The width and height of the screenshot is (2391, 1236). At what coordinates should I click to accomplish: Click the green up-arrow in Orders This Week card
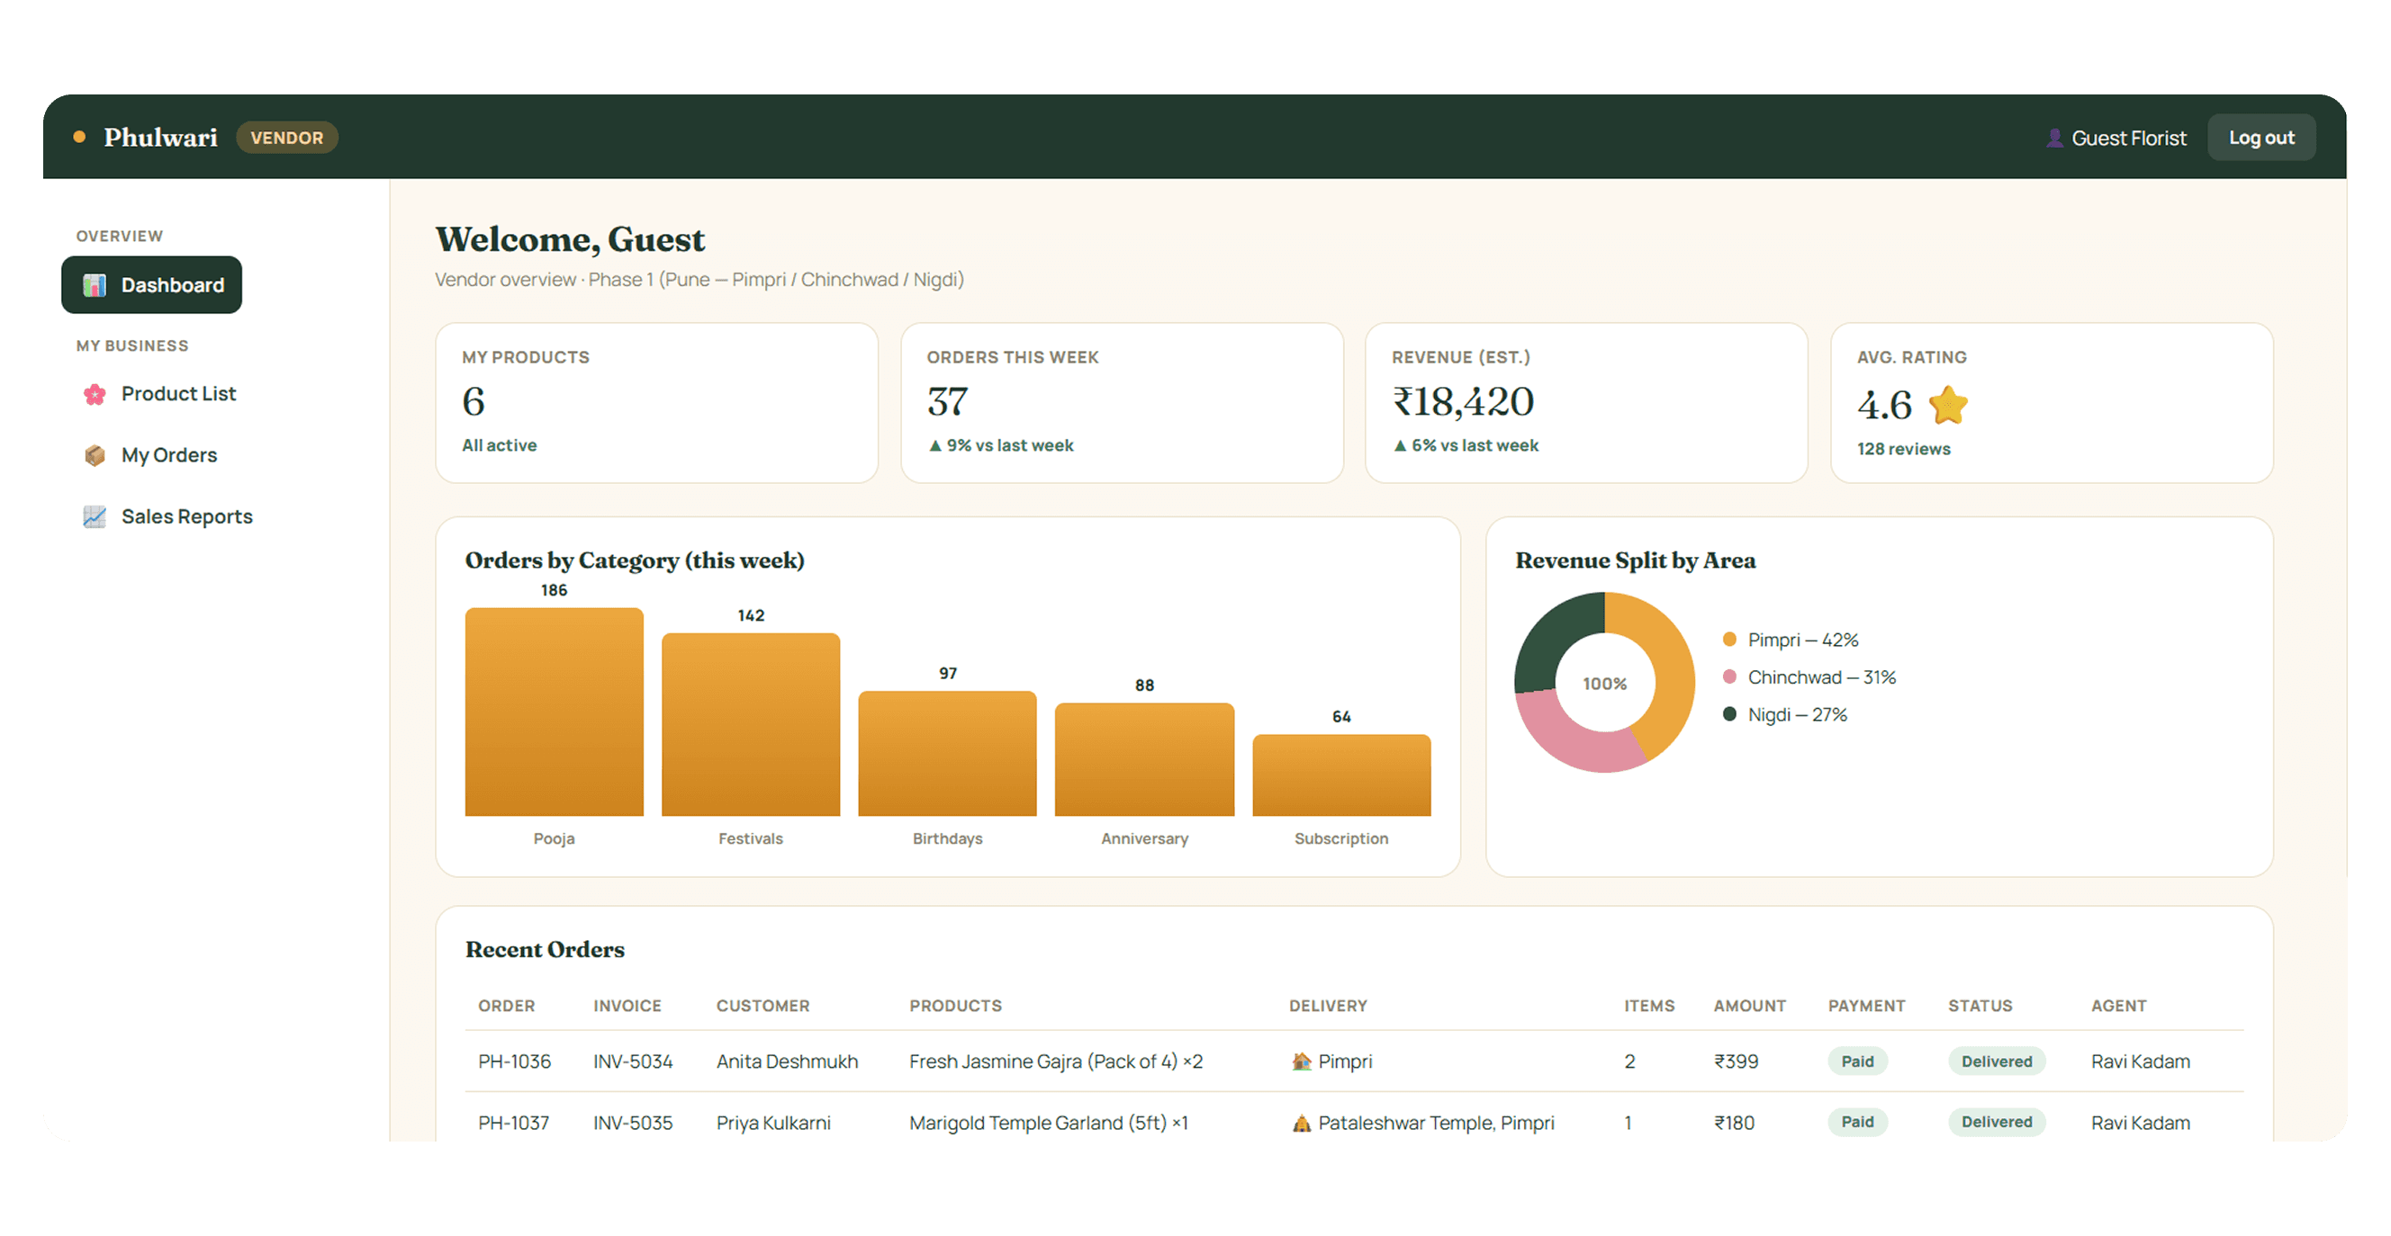[x=934, y=446]
